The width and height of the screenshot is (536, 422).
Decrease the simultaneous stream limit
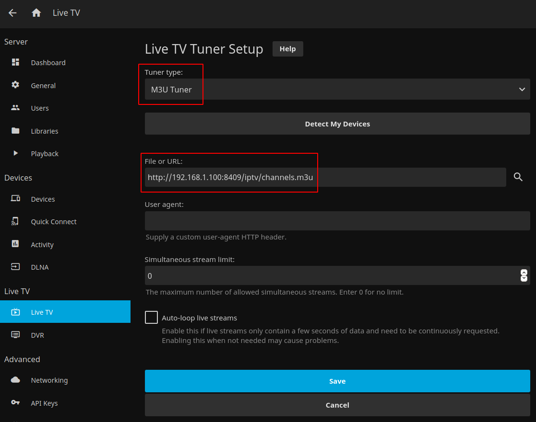point(524,279)
